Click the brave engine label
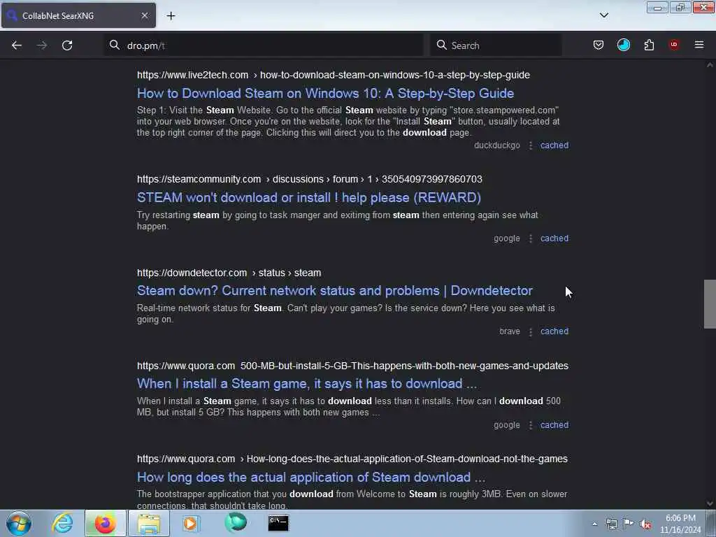 (x=510, y=331)
